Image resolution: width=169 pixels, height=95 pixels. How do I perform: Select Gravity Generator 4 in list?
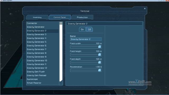coord(43,38)
